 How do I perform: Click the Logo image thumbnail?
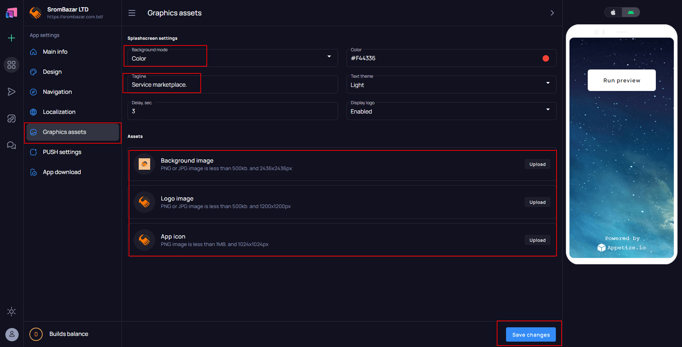144,202
